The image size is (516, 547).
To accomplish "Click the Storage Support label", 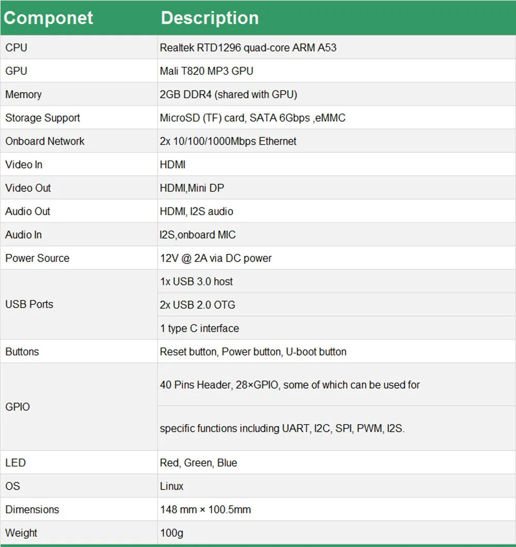I will coord(42,118).
